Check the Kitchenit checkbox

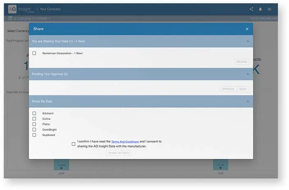(34, 113)
